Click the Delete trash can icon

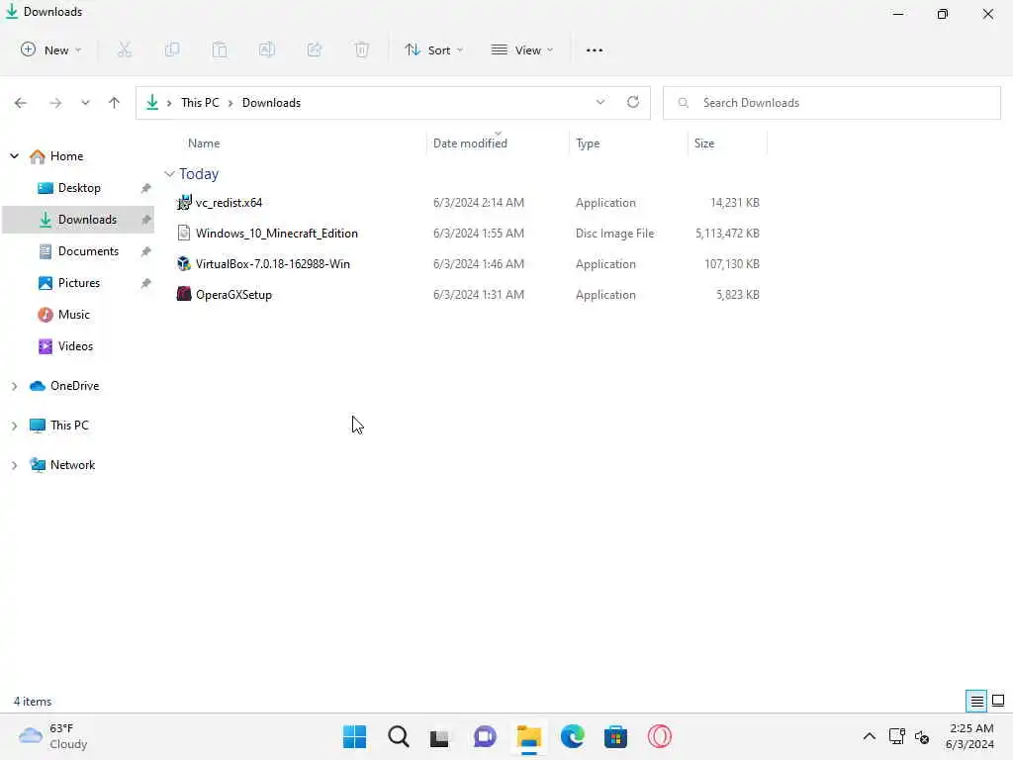point(362,49)
